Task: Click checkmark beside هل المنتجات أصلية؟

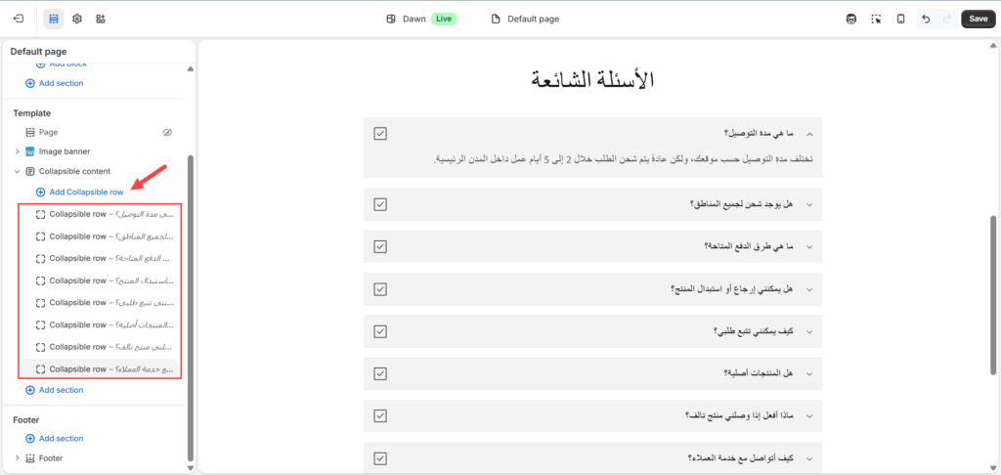Action: coord(380,372)
